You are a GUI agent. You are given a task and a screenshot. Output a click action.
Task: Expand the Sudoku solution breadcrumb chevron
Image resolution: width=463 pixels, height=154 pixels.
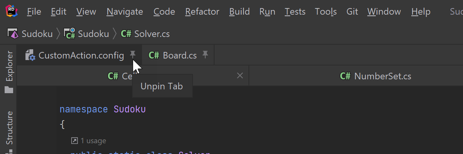58,34
